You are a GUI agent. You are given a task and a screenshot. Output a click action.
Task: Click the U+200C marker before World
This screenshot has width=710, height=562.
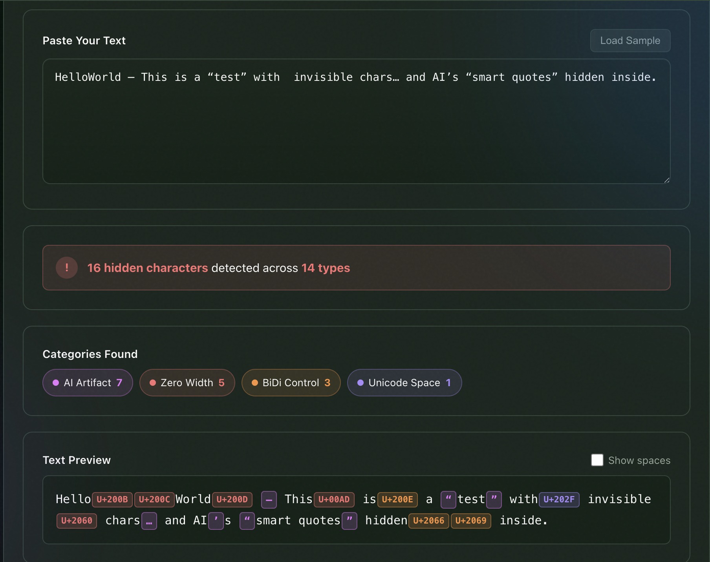[154, 499]
